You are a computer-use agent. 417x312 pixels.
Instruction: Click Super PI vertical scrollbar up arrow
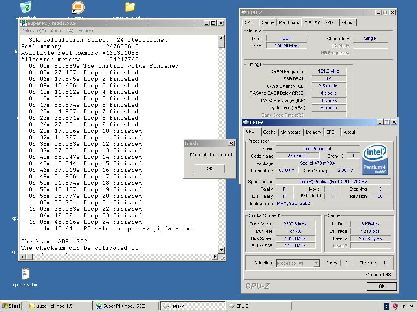[x=221, y=39]
